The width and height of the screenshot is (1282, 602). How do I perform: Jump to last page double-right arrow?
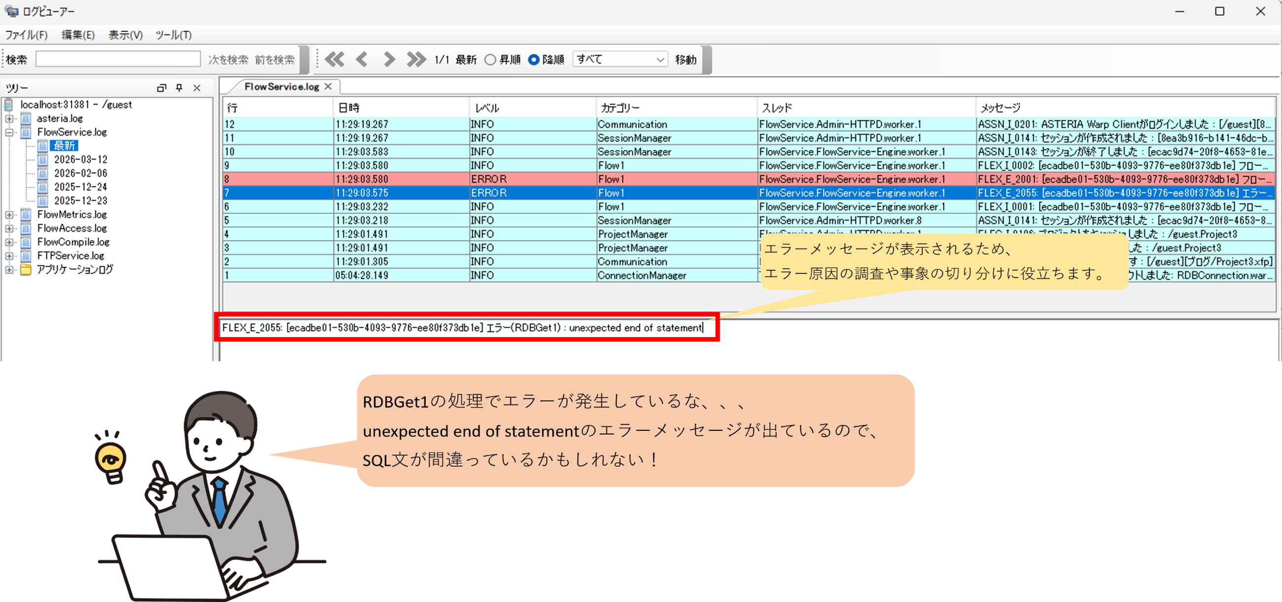416,60
